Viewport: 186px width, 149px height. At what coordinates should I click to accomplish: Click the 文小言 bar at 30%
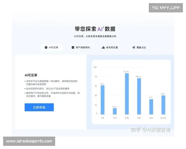pos(163,105)
